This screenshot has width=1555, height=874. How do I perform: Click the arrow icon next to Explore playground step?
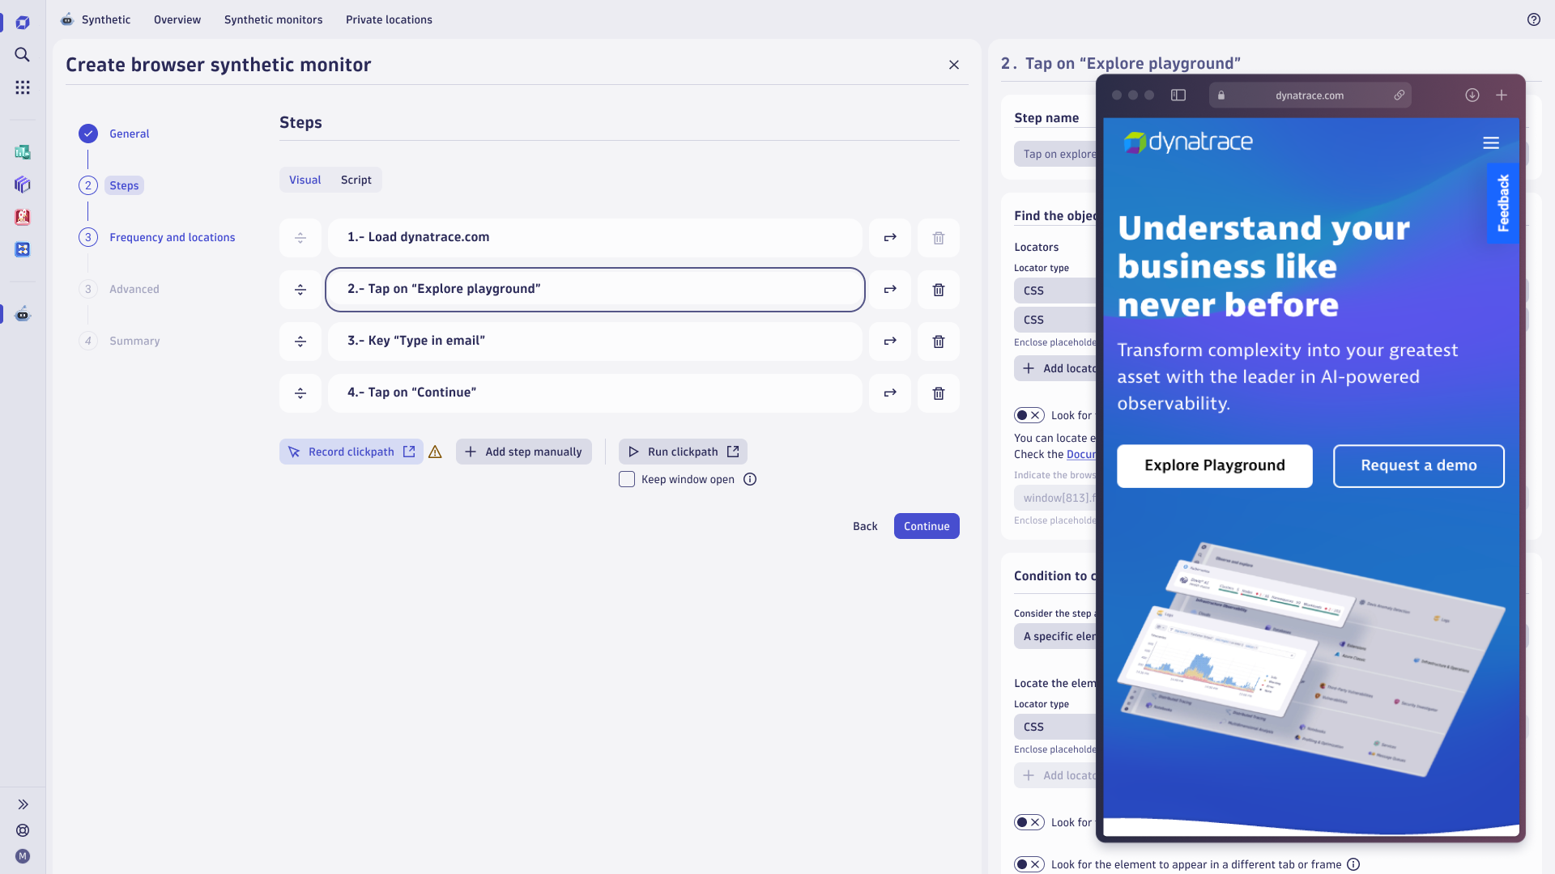(890, 290)
